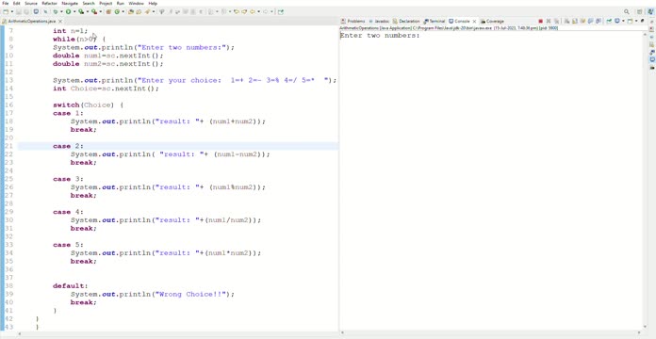Open the Open Console dropdown arrow
This screenshot has height=339, width=656.
pyautogui.click(x=636, y=21)
